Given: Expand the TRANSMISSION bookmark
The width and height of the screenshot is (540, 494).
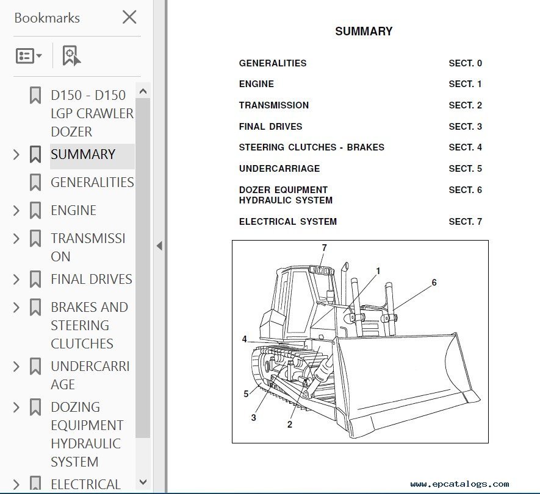Looking at the screenshot, I should coord(16,239).
